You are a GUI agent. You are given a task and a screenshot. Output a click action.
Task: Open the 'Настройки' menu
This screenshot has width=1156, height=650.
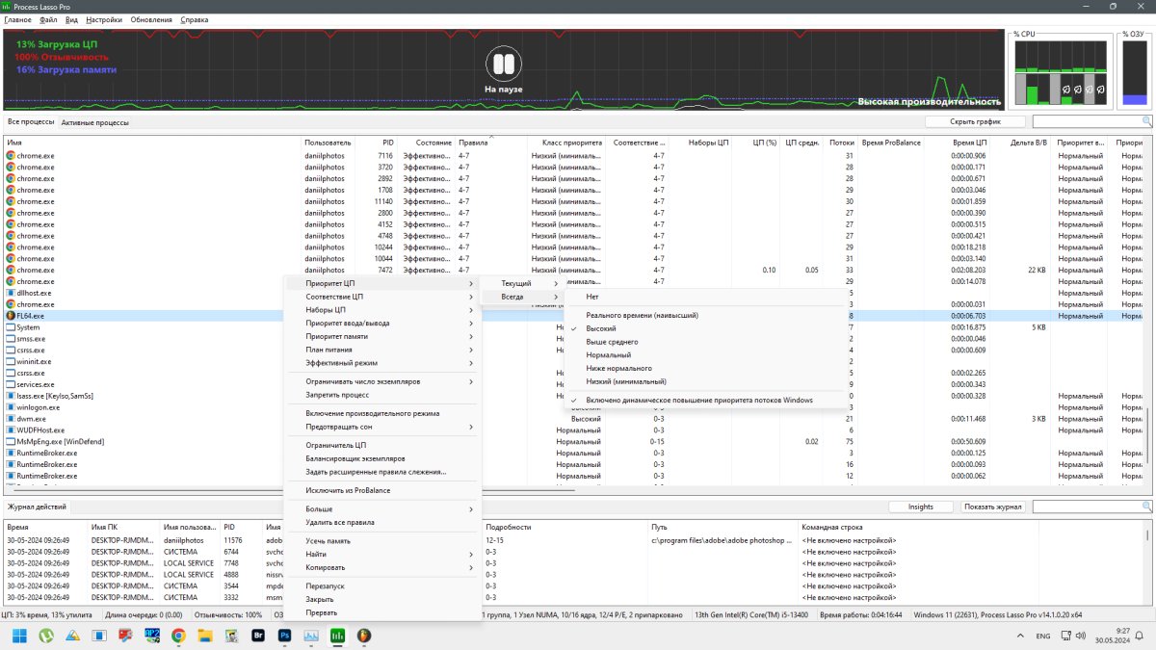coord(103,19)
